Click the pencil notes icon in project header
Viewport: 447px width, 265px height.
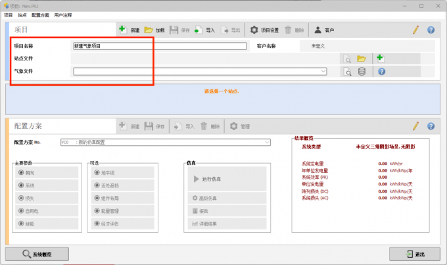click(x=415, y=30)
